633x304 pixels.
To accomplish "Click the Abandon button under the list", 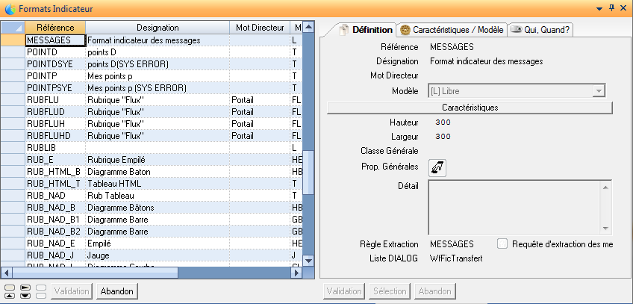I will point(117,291).
